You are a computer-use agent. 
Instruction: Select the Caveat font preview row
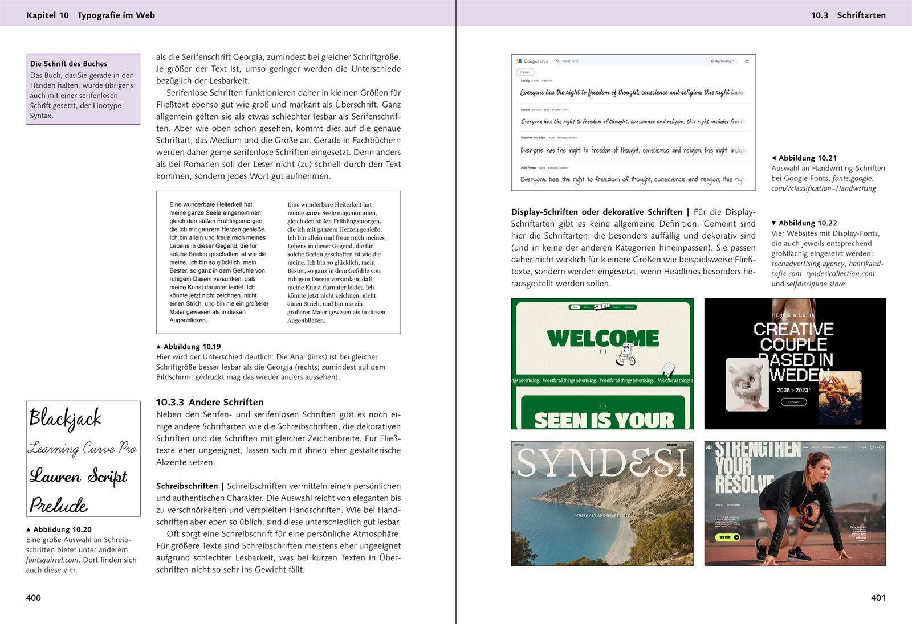coord(633,118)
